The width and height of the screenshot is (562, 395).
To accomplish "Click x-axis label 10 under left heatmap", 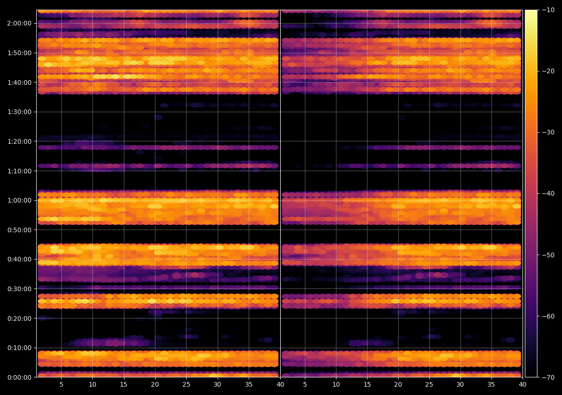I will click(x=92, y=385).
